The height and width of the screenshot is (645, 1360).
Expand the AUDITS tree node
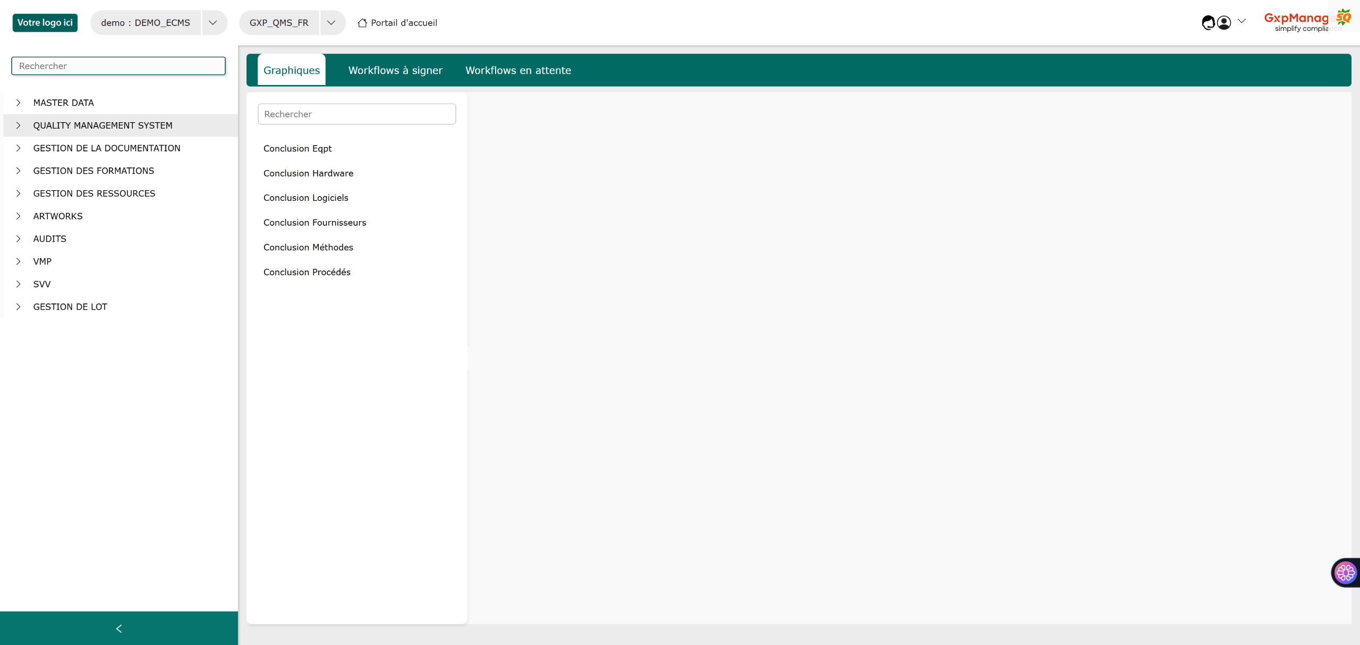[19, 239]
